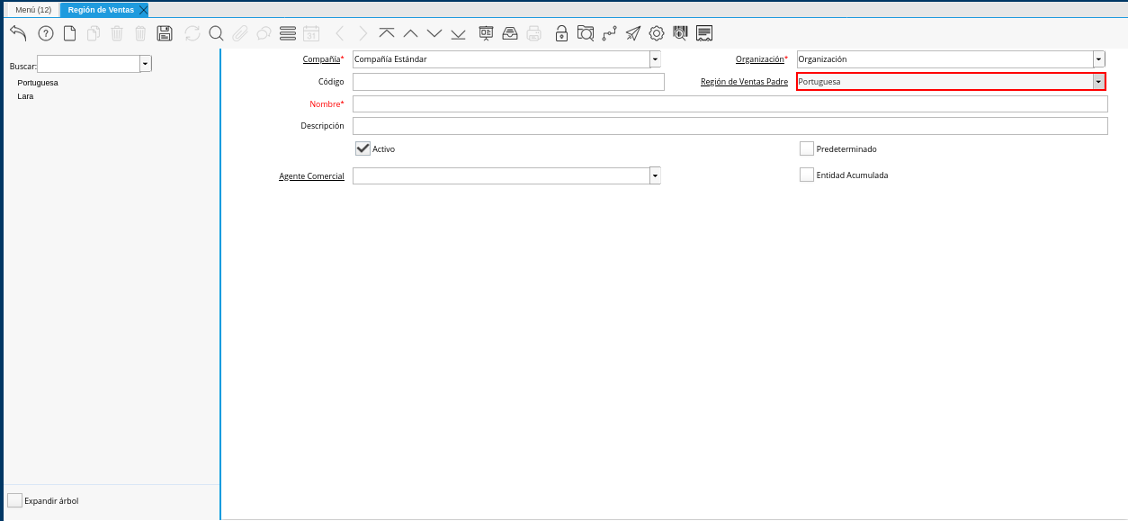The height and width of the screenshot is (521, 1128).
Task: Open the Compañía dropdown arrow
Action: (x=655, y=59)
